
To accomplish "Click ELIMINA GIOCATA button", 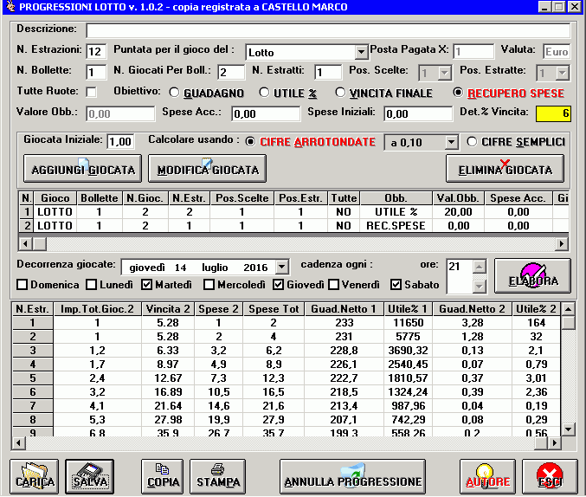I will [506, 169].
